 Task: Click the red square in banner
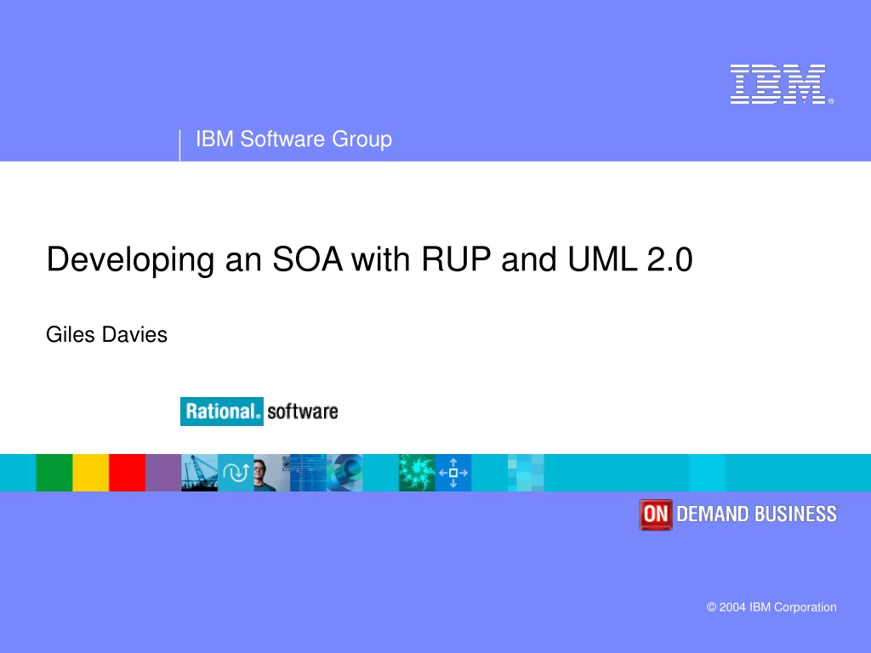[128, 473]
